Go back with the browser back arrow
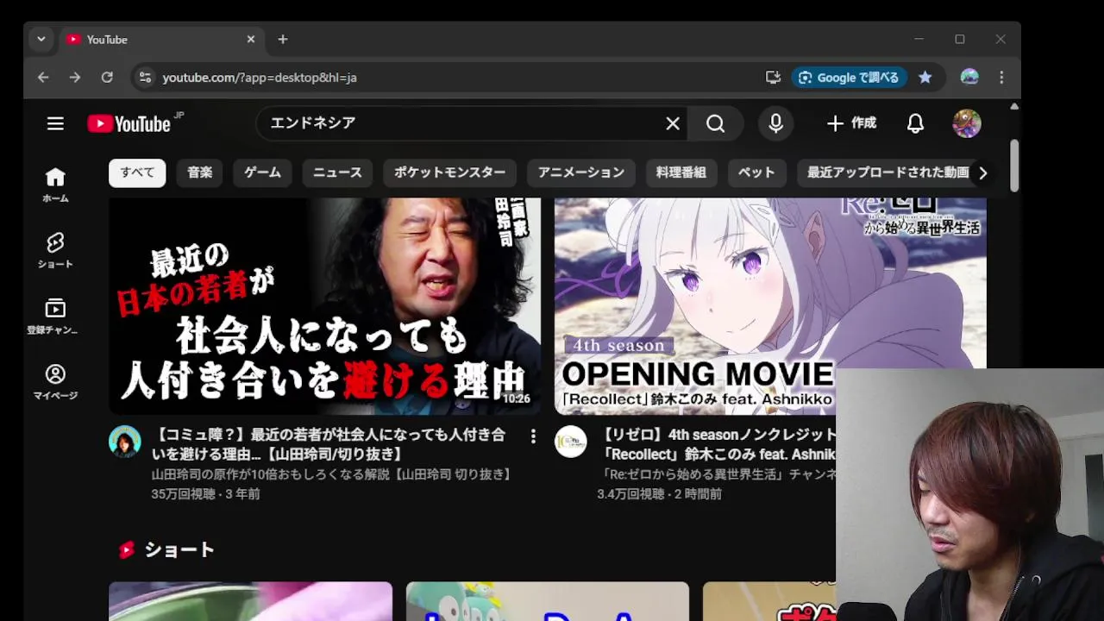Screen dimensions: 1104x621 tap(43, 78)
